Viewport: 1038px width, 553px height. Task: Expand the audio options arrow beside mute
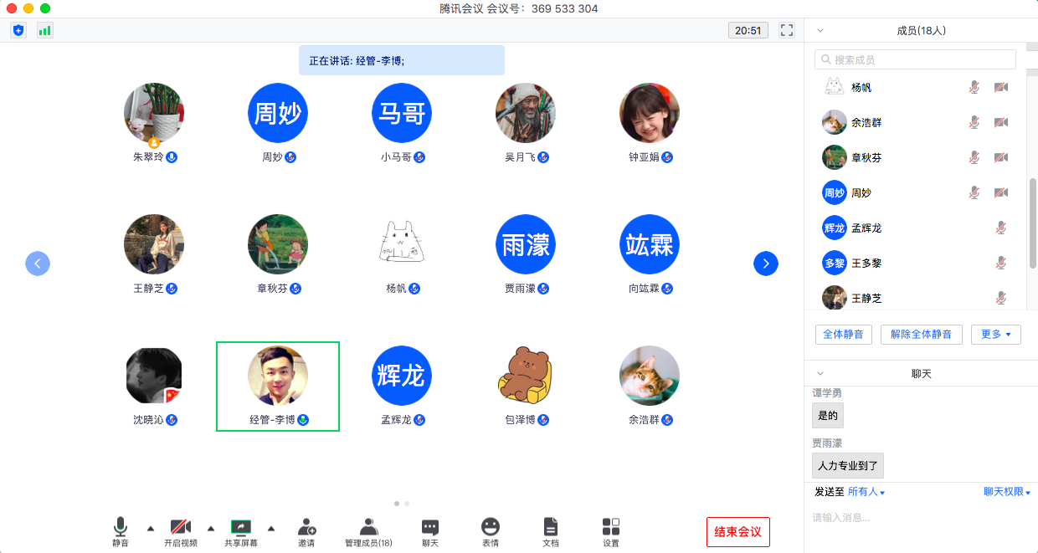pos(151,528)
